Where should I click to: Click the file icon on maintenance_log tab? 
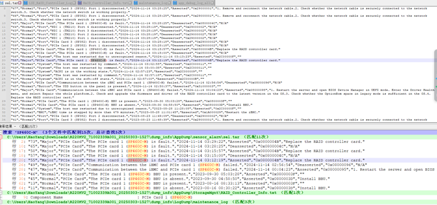pos(136,3)
